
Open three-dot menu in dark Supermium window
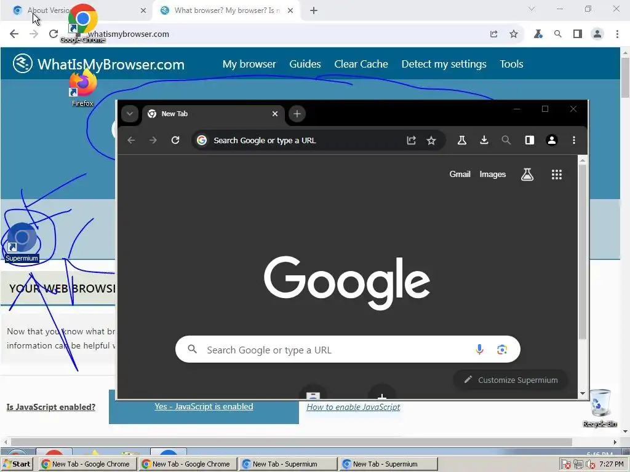click(574, 140)
